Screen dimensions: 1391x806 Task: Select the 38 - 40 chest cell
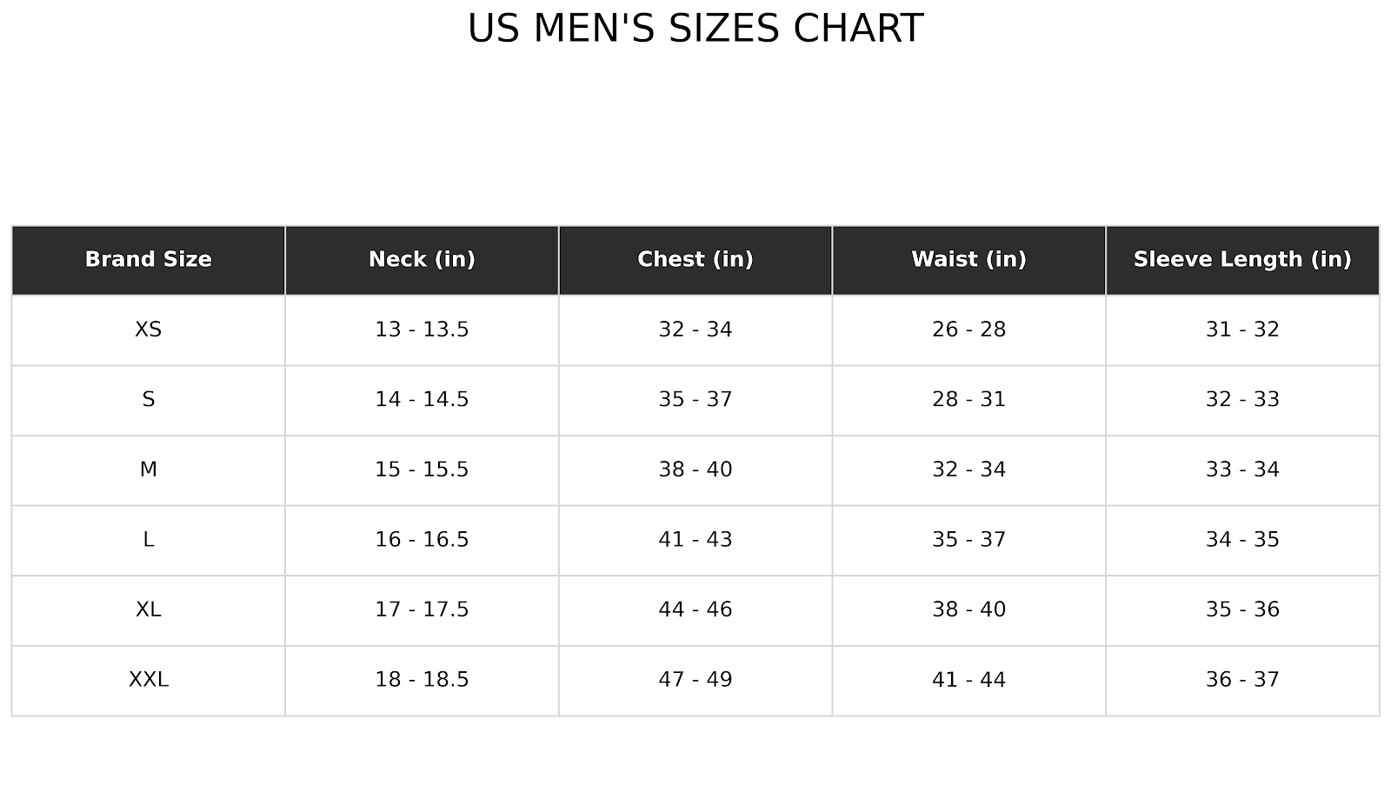[x=695, y=470]
